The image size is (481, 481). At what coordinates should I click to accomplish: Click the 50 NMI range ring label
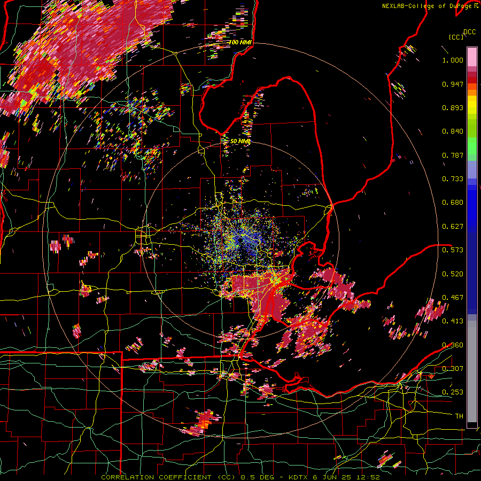tap(240, 141)
